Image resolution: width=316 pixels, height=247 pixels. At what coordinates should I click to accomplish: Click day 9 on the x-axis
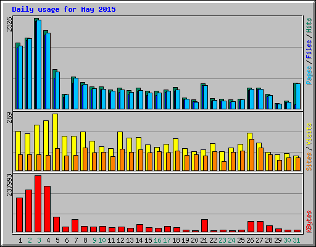coord(94,240)
